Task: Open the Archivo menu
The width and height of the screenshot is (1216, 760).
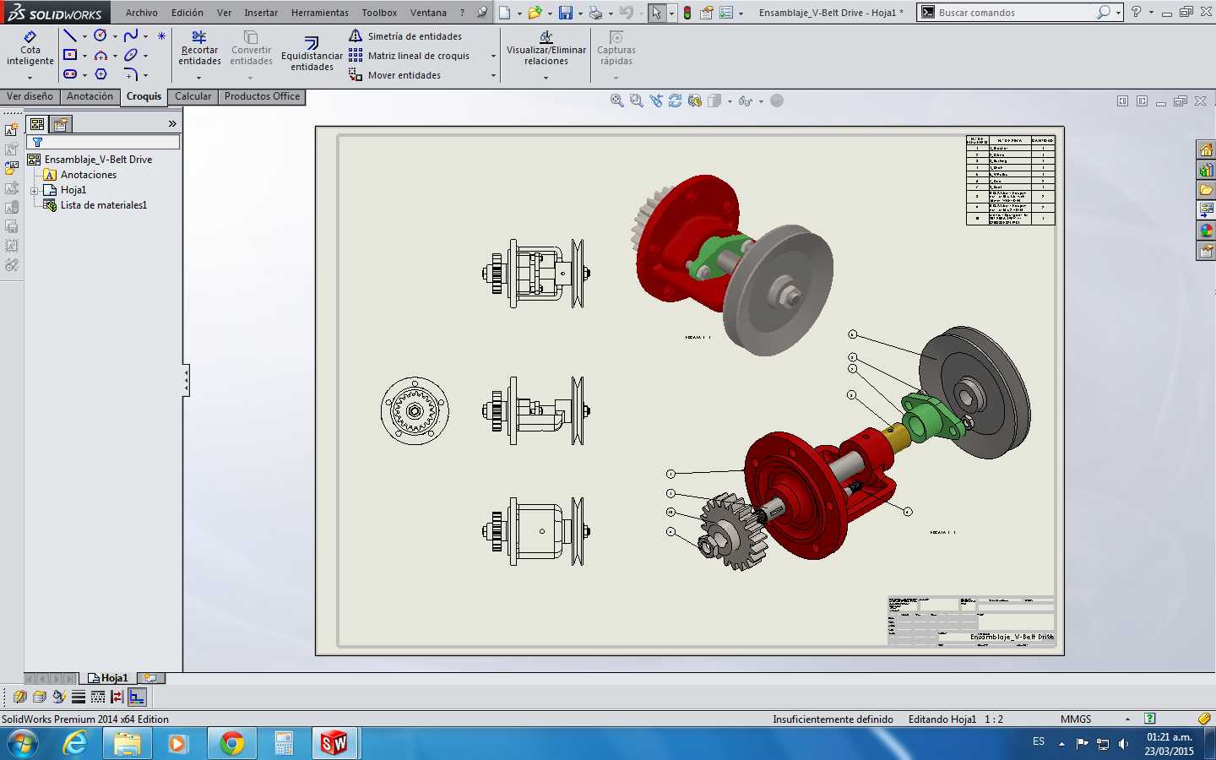Action: pos(141,13)
